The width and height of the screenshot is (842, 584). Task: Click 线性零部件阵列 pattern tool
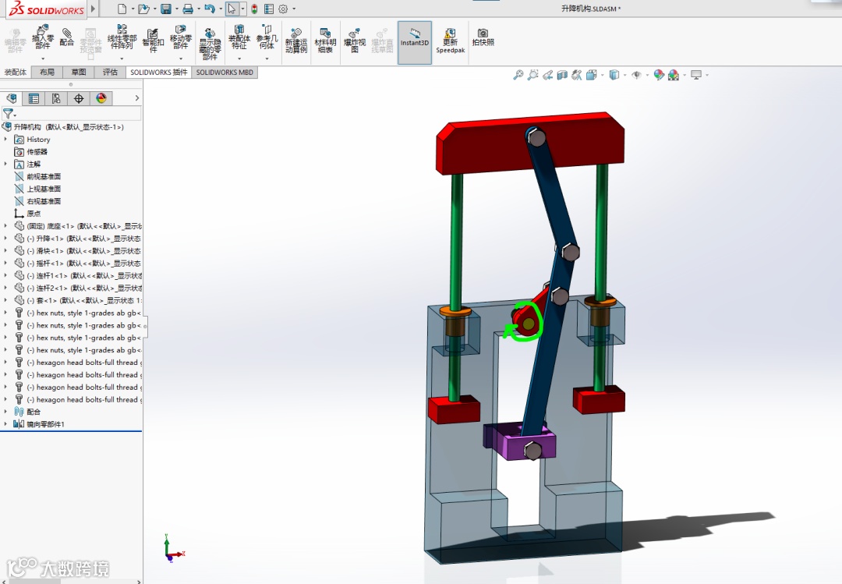[122, 37]
